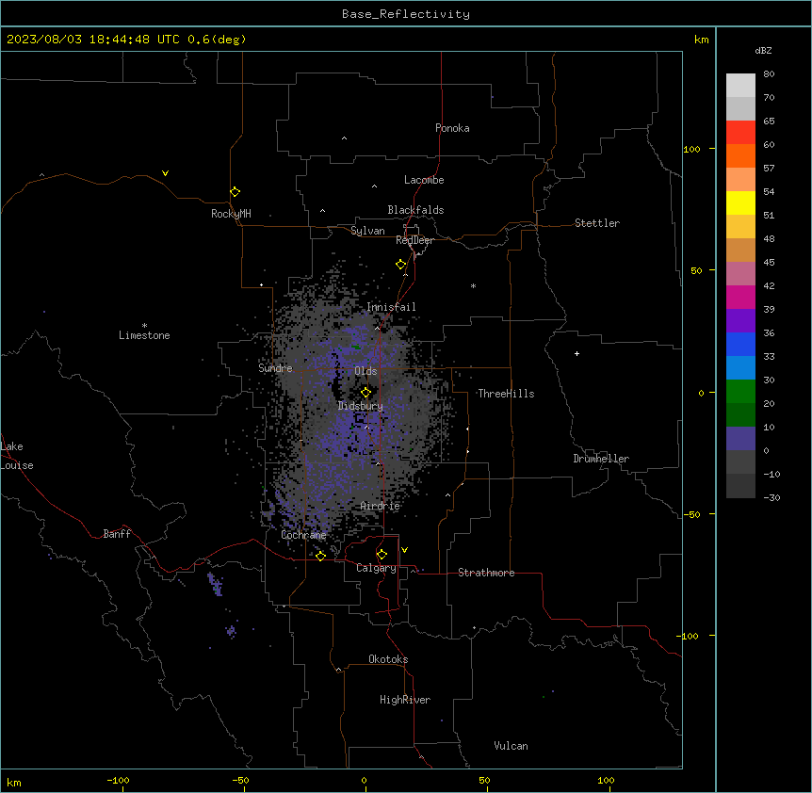Click the Cochrane label
The image size is (812, 793).
tap(303, 535)
